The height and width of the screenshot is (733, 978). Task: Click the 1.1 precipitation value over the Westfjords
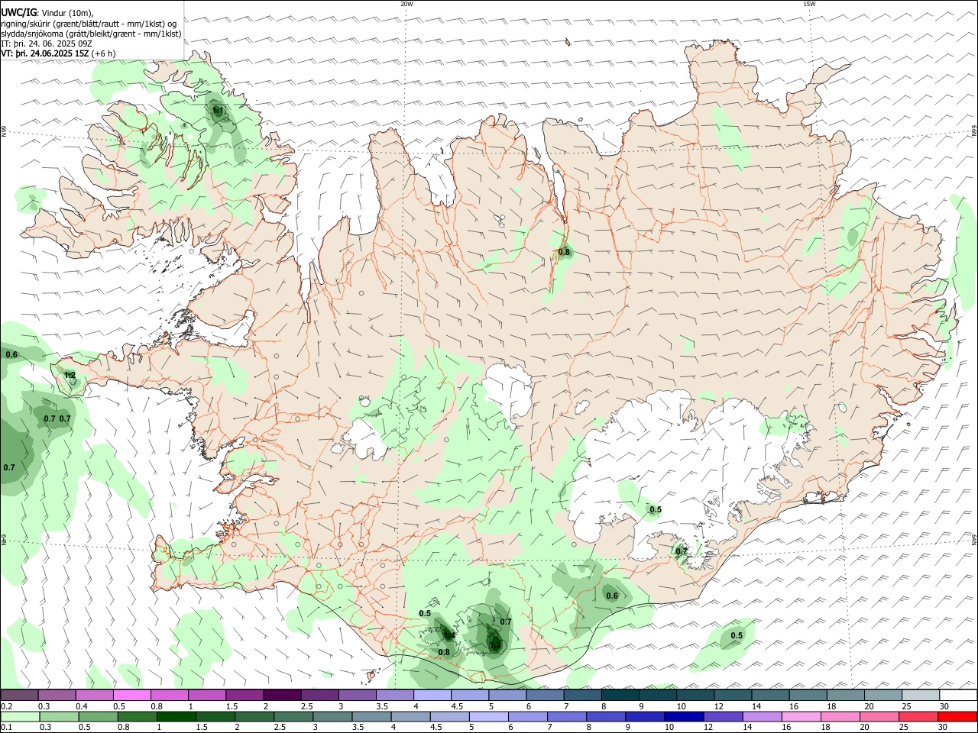pyautogui.click(x=218, y=111)
